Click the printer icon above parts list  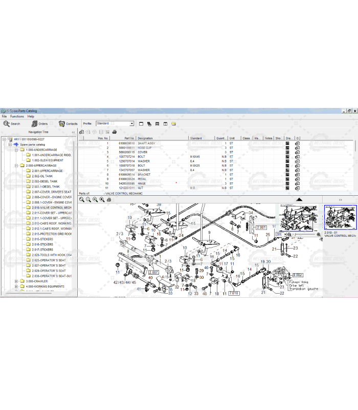[115, 132]
